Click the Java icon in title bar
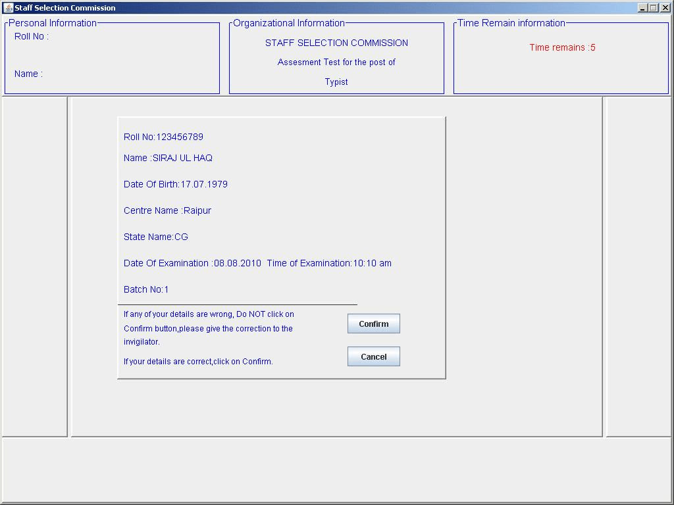The image size is (674, 505). pos(8,7)
